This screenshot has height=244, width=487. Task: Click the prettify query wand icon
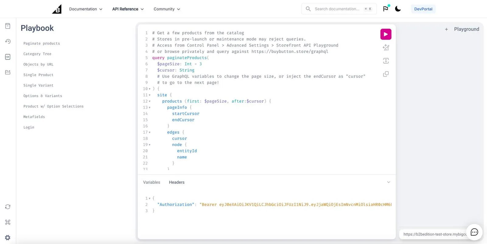386,48
